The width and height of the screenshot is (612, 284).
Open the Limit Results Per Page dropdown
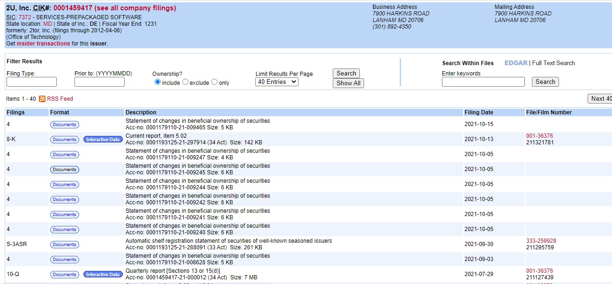[x=277, y=82]
